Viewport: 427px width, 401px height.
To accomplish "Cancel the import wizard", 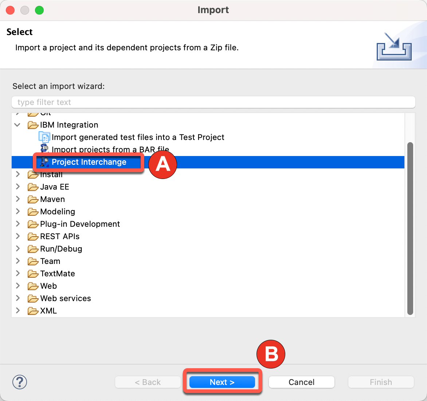I will point(301,382).
